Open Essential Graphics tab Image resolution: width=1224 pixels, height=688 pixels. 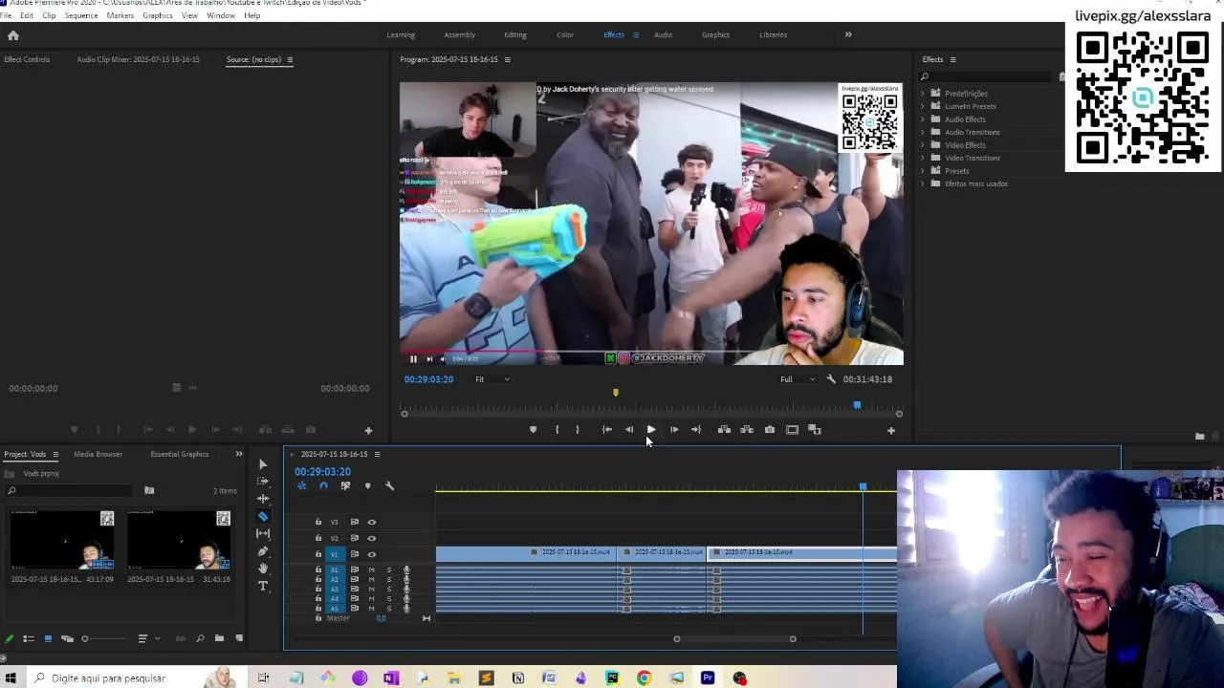179,454
